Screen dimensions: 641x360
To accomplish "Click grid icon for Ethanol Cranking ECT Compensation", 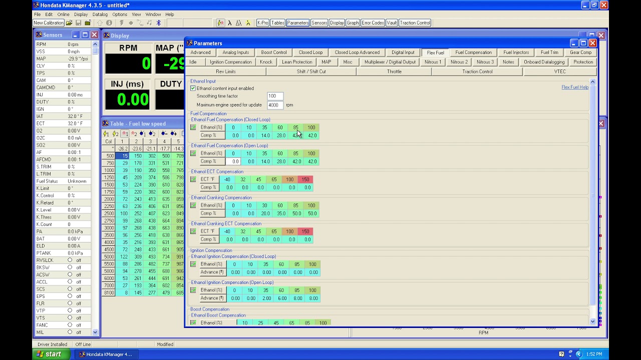I will coord(193,231).
